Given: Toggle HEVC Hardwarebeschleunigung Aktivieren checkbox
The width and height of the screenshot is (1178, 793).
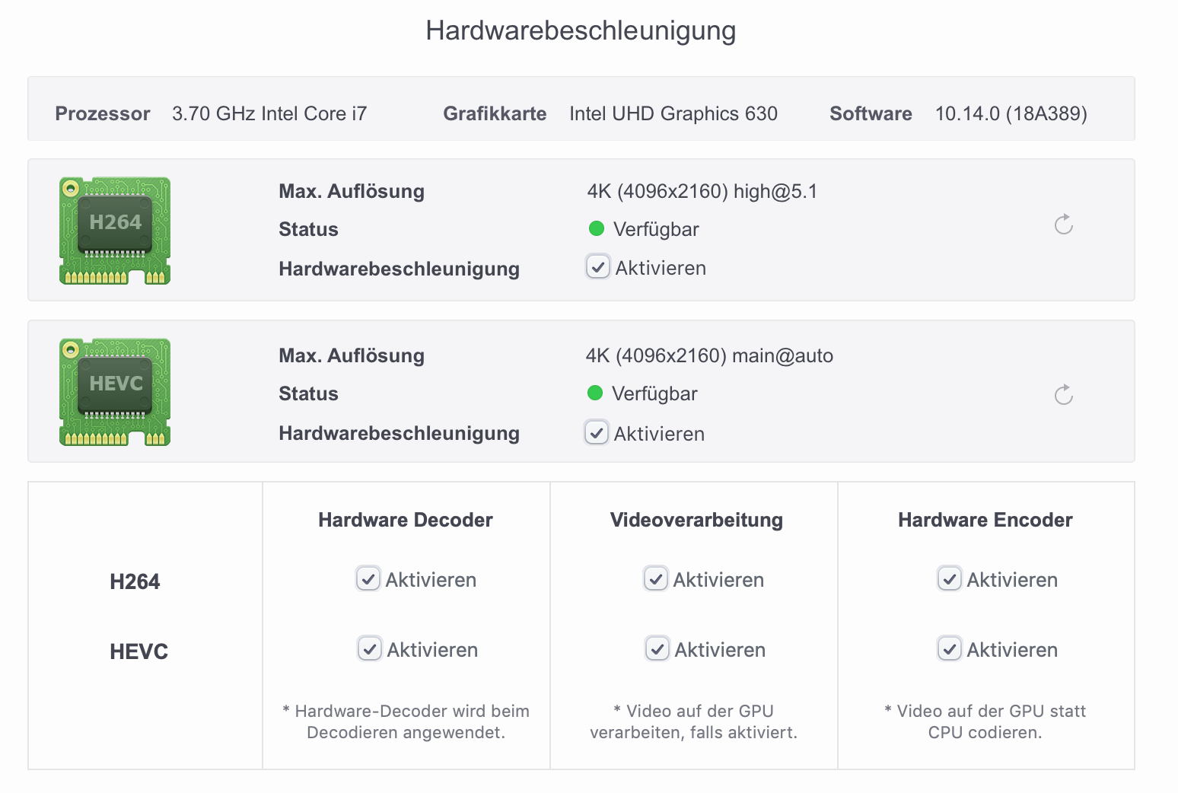Looking at the screenshot, I should [x=597, y=433].
